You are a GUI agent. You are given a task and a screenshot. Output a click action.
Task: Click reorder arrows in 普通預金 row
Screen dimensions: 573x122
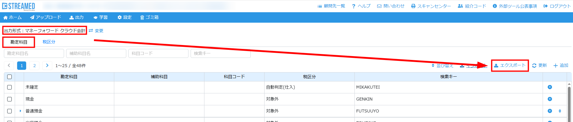pos(560,111)
